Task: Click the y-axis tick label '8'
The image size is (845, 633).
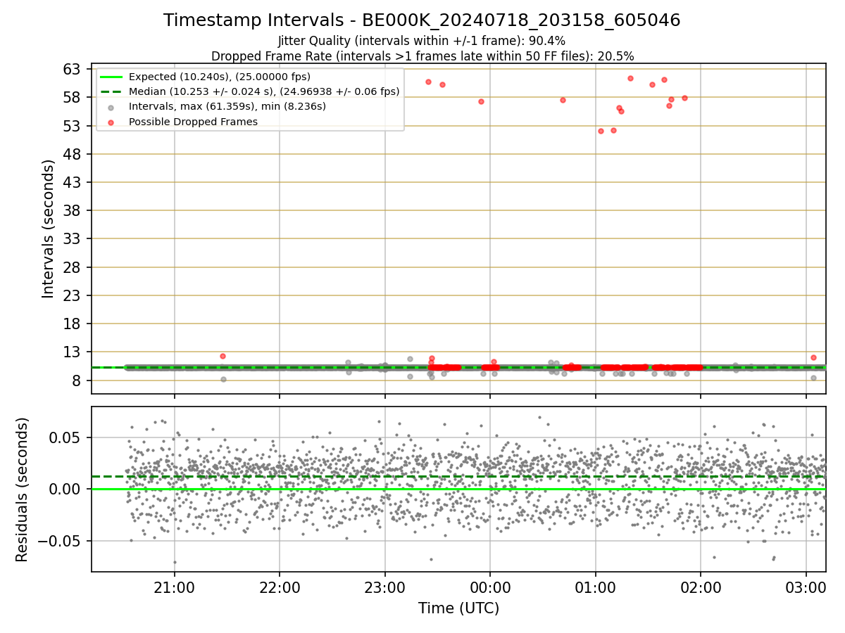Action: coord(75,381)
